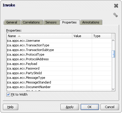Select the jca.apps.ecx.TransactionType row
This screenshot has height=113, width=122.
click(x=59, y=45)
